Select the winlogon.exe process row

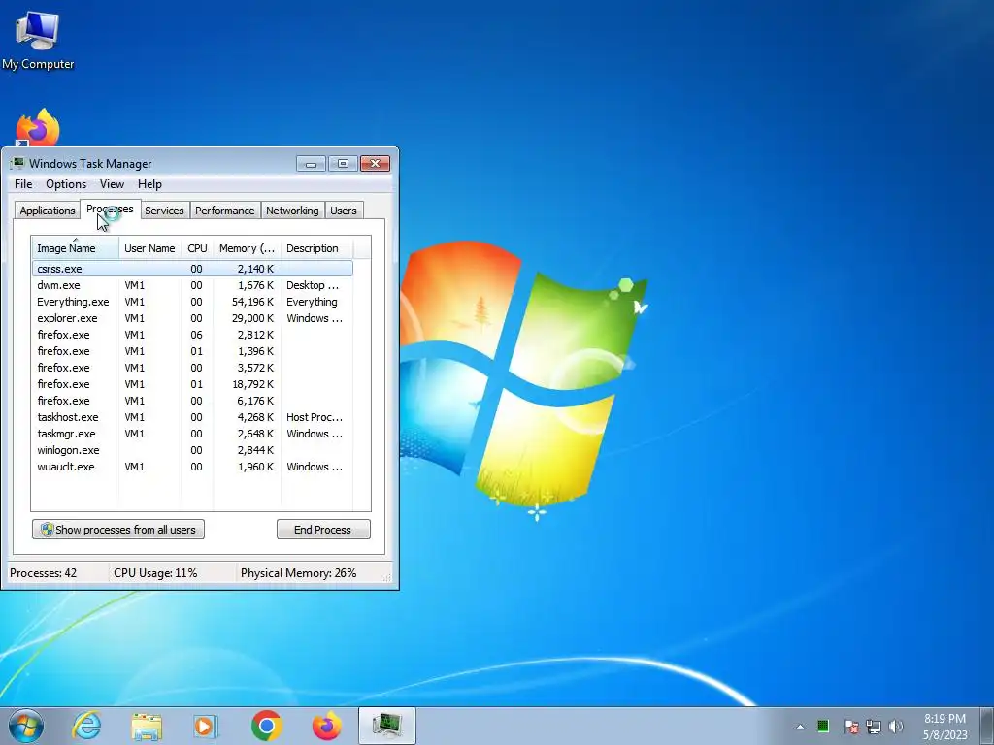192,450
